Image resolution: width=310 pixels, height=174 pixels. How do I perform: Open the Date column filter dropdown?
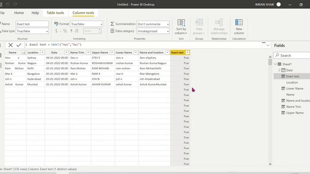pyautogui.click(x=66, y=53)
